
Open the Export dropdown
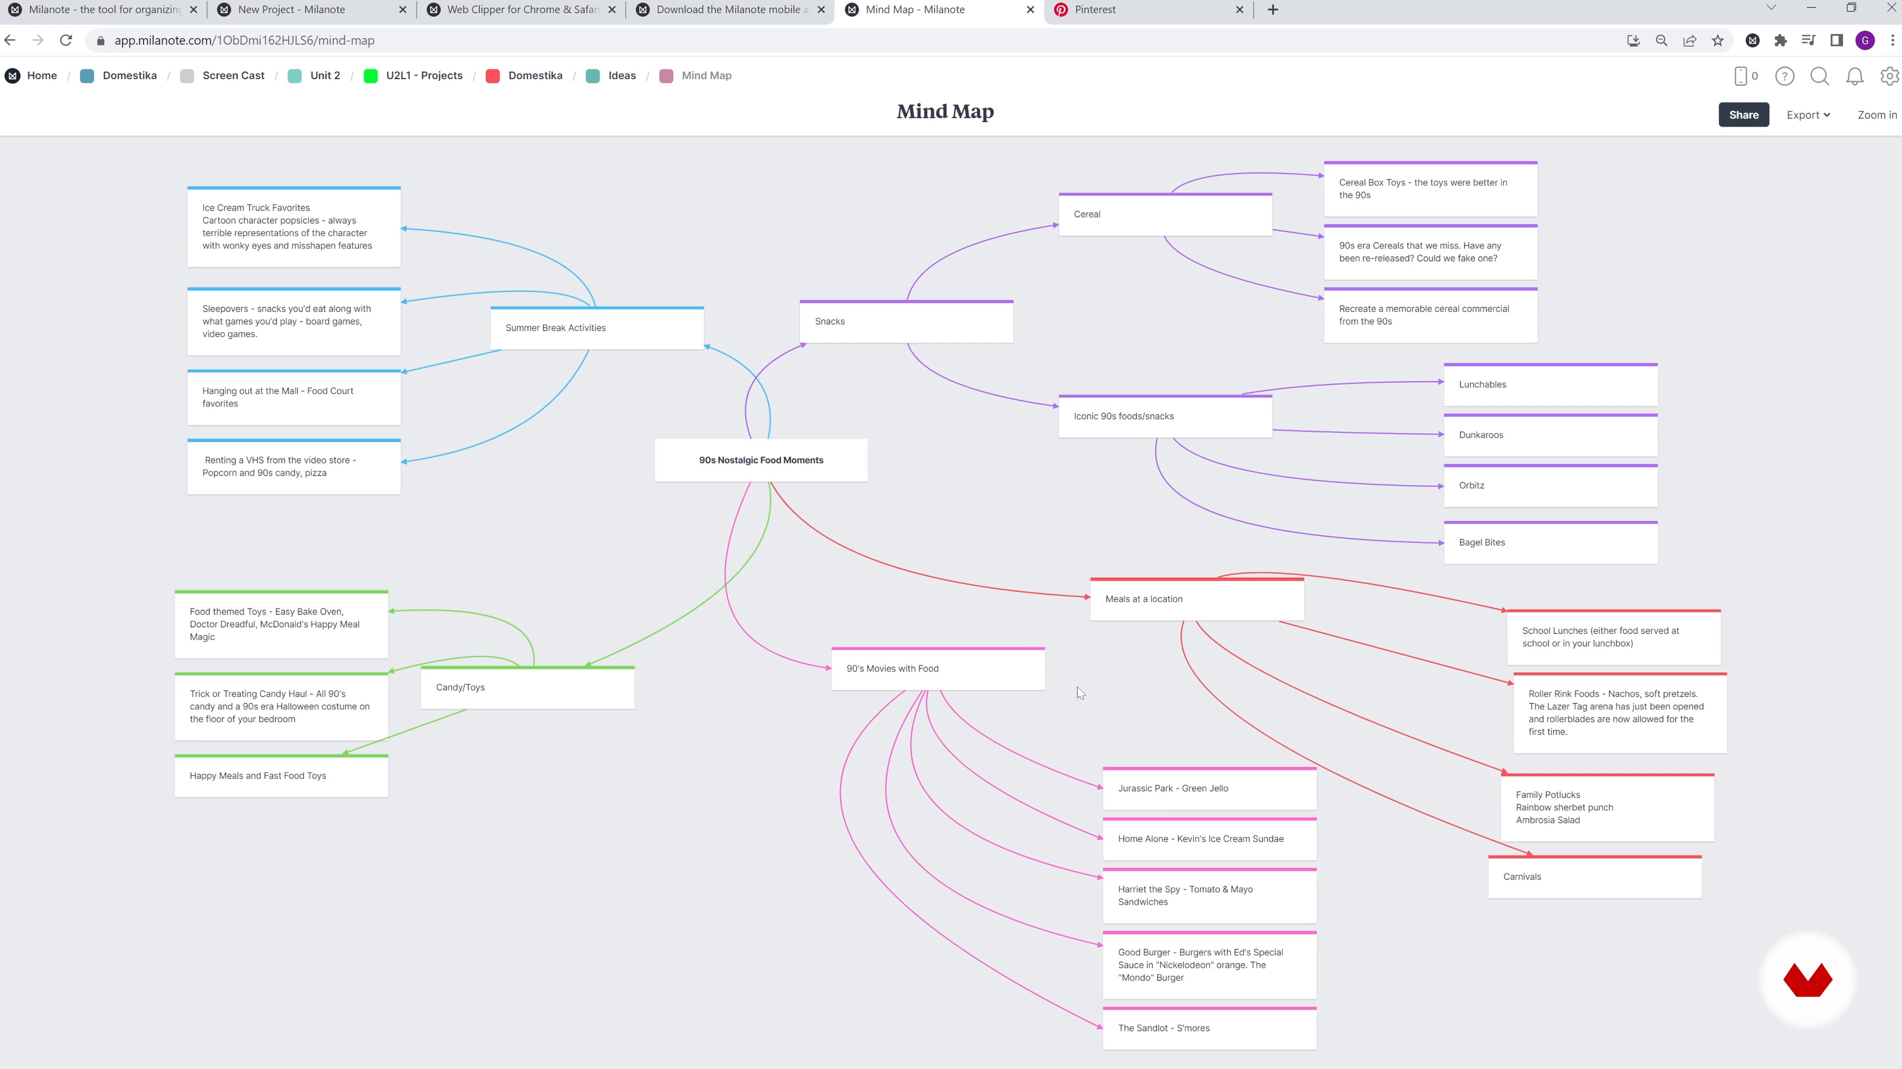pos(1808,115)
